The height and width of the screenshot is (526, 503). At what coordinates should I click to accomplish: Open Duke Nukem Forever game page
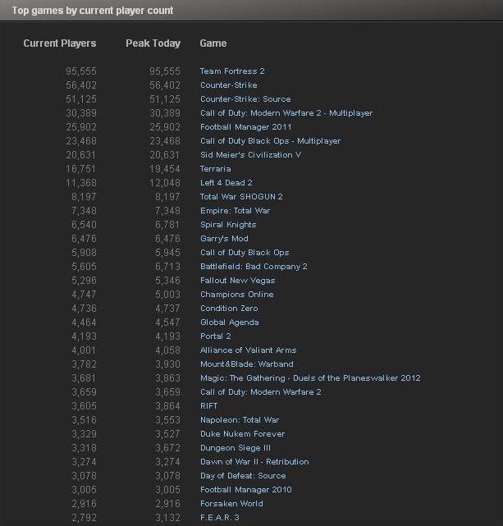click(x=243, y=434)
